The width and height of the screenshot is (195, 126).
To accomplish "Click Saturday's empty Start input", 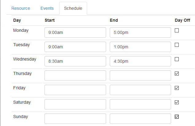I will tap(75, 104).
